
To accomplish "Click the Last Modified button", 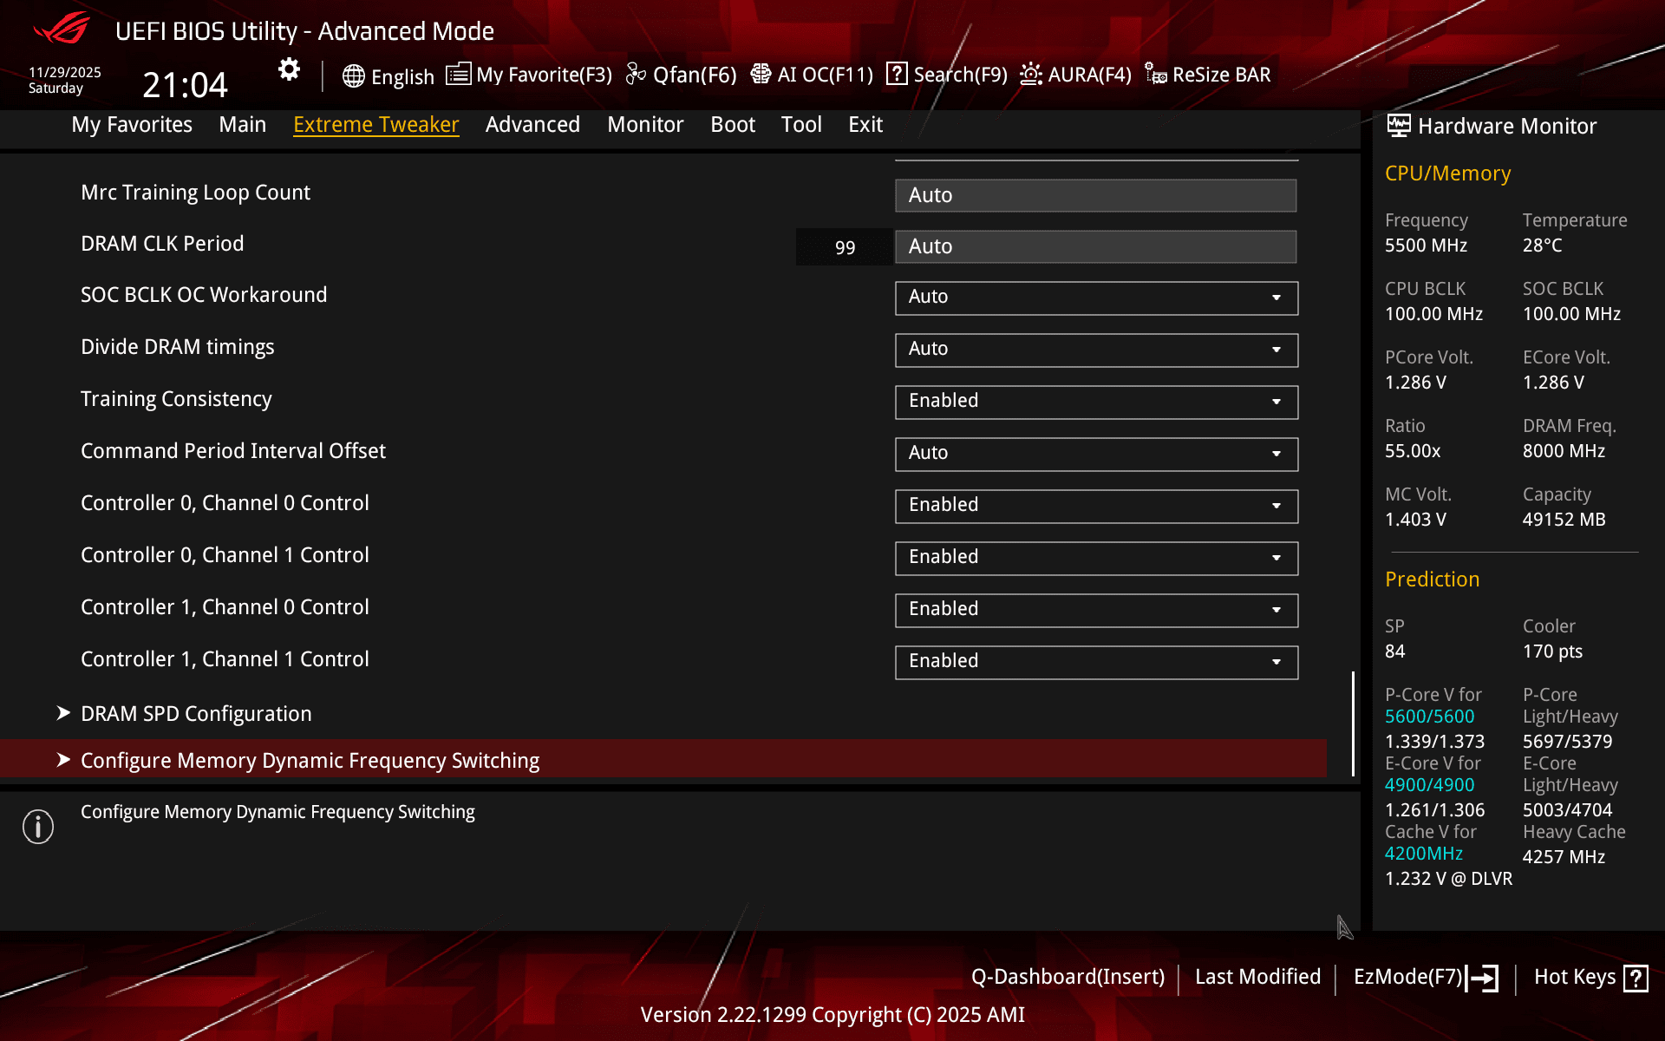I will click(x=1257, y=977).
